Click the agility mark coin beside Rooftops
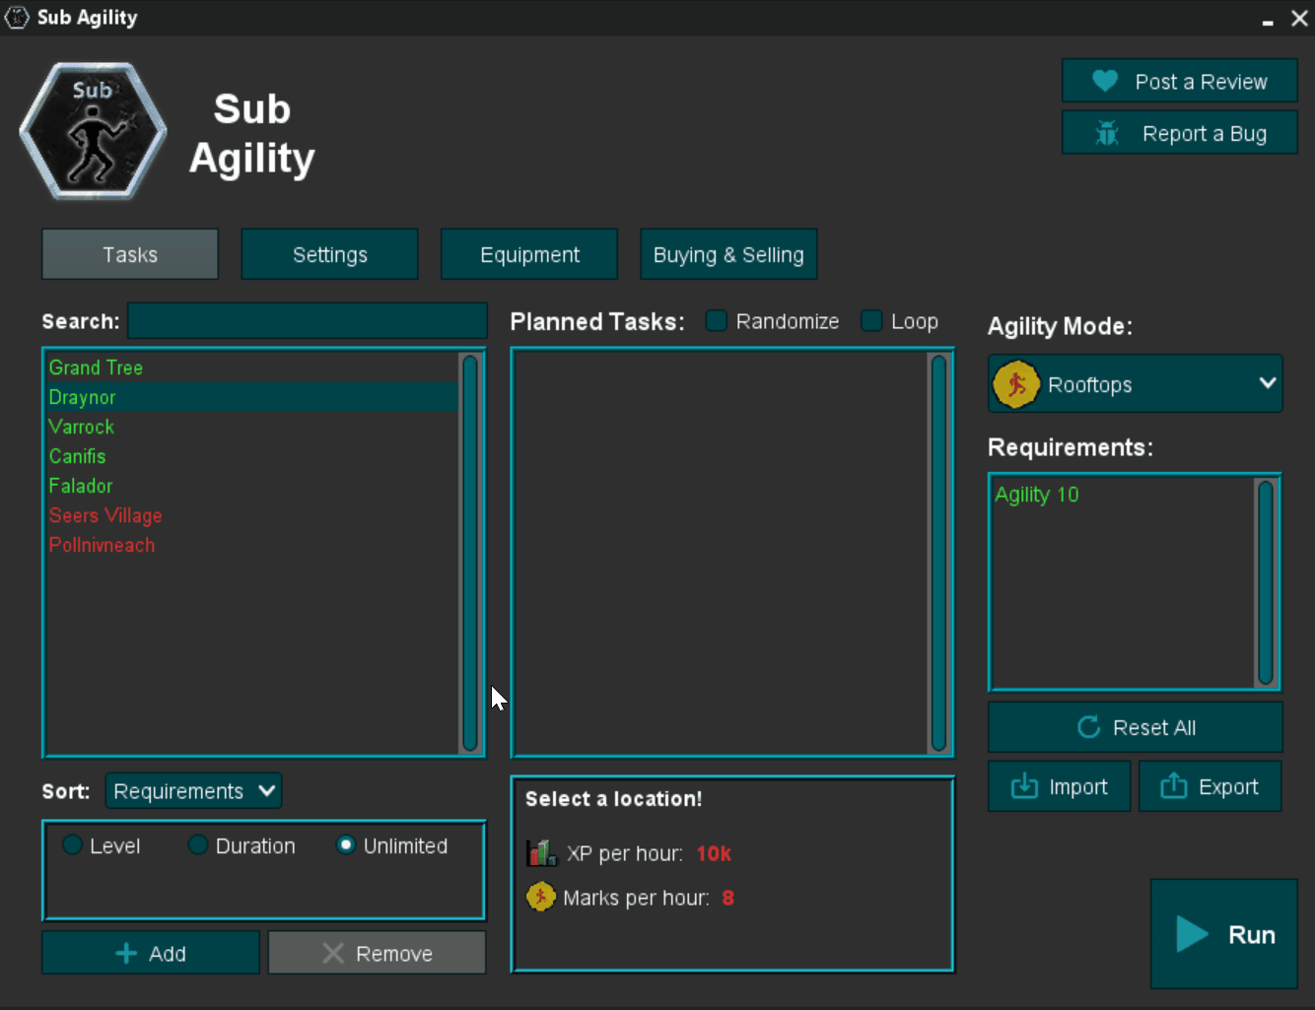Screen dimensions: 1315x1010 click(1016, 384)
